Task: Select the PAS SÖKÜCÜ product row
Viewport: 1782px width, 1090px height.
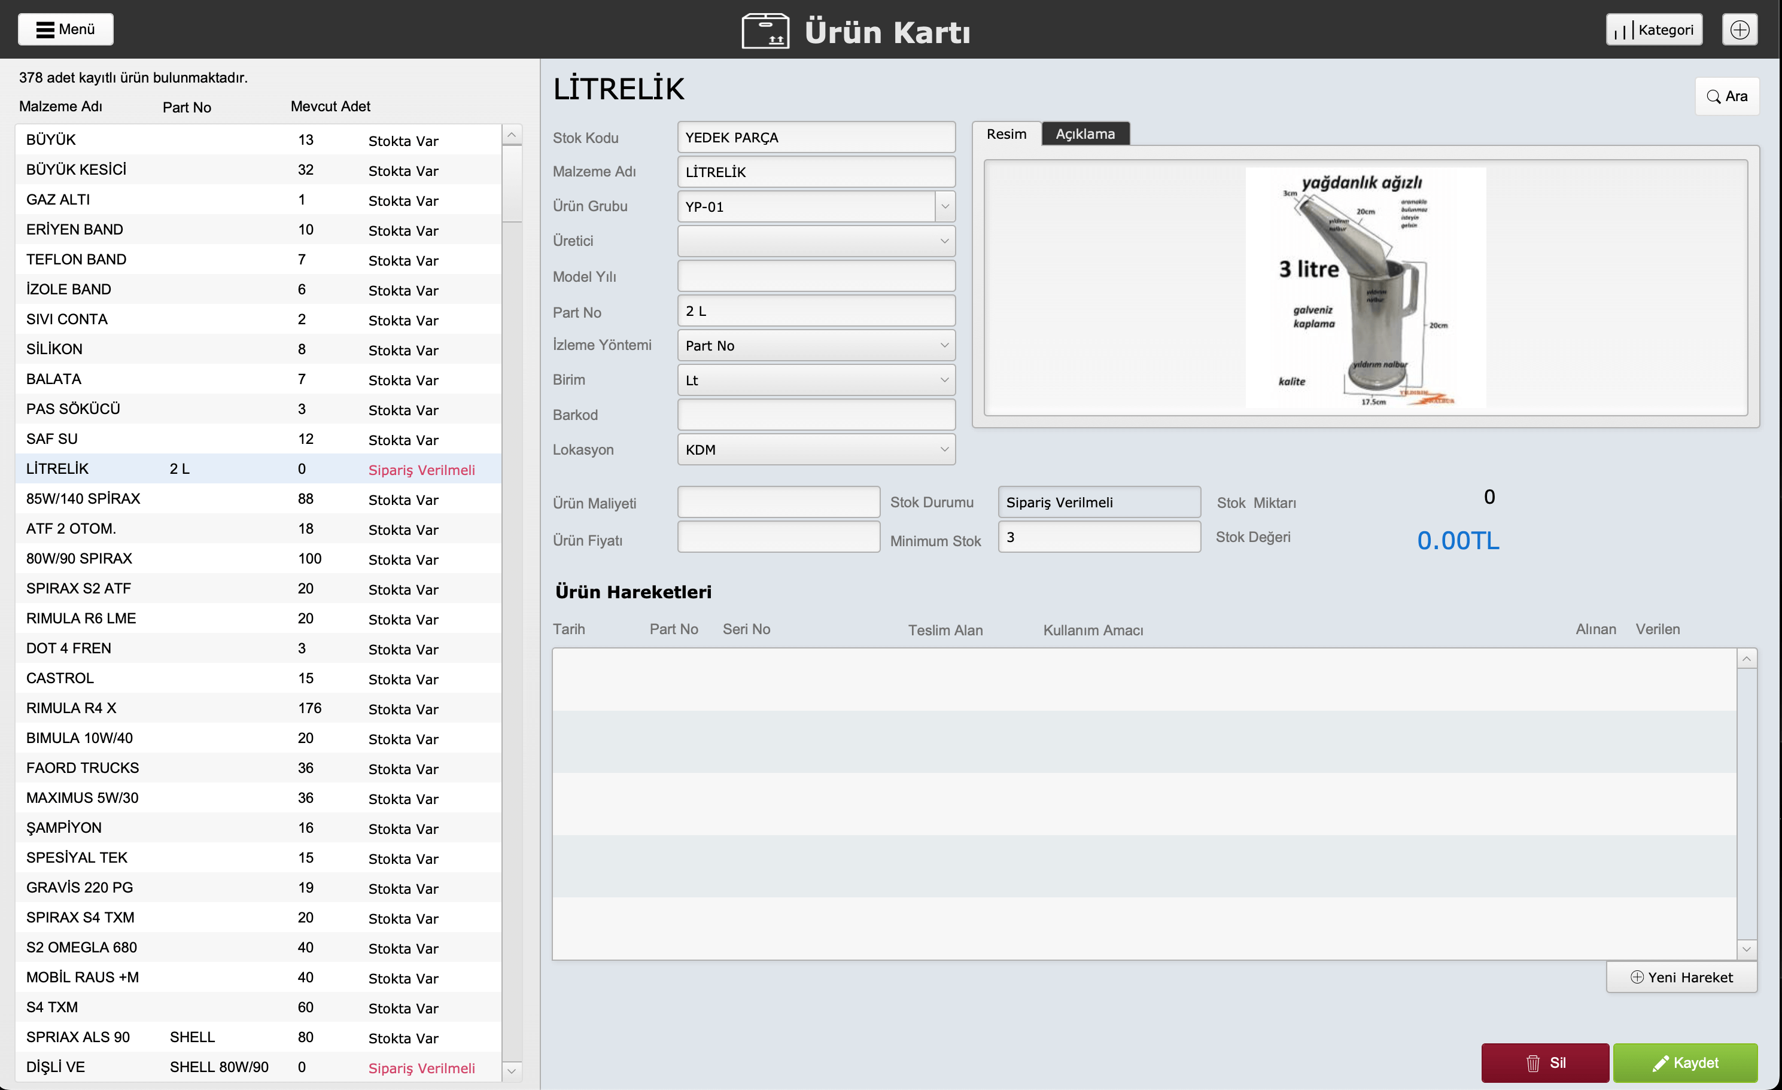Action: tap(258, 409)
